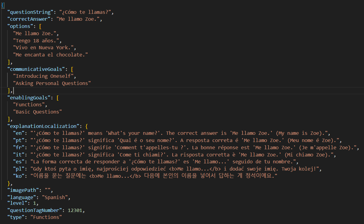
Task: Click the "questionString" key
Action: coord(29,12)
